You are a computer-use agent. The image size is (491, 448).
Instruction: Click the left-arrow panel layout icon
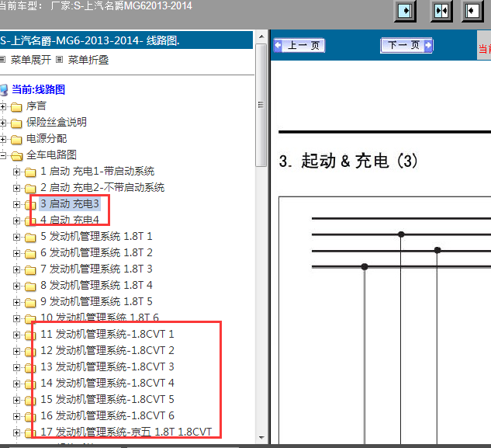point(472,11)
